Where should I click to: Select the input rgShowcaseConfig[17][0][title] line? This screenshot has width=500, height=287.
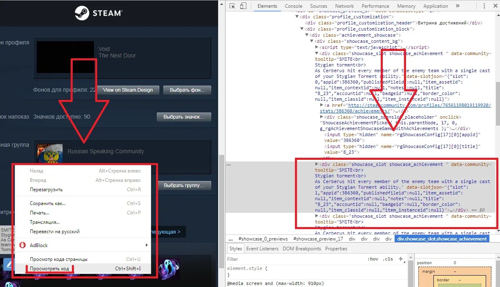(403, 149)
